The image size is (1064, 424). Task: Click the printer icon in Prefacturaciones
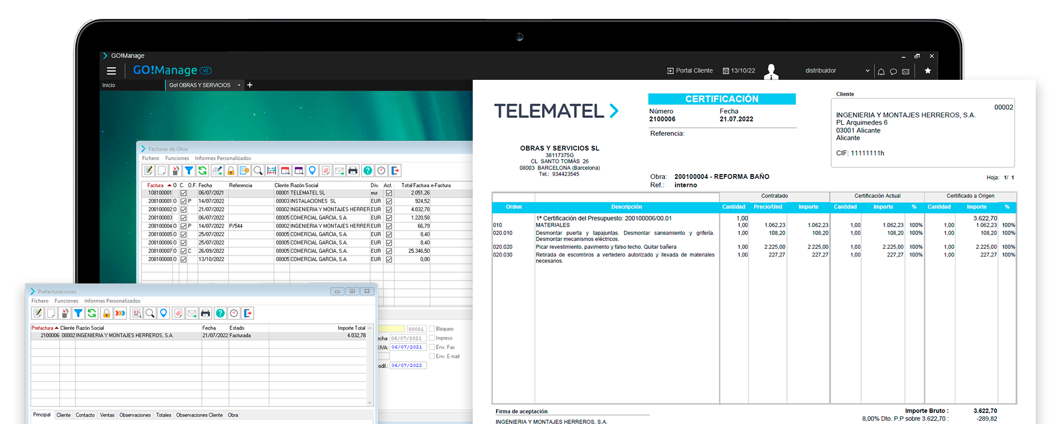(206, 313)
